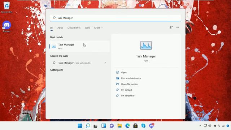Image resolution: width=231 pixels, height=130 pixels.
Task: Click the blue notification icon at the tray's end
Action: point(228,126)
